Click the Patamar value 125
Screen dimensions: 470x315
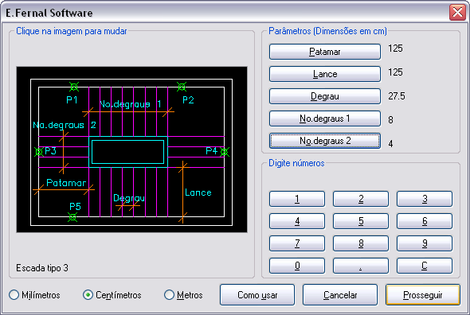pyautogui.click(x=395, y=49)
